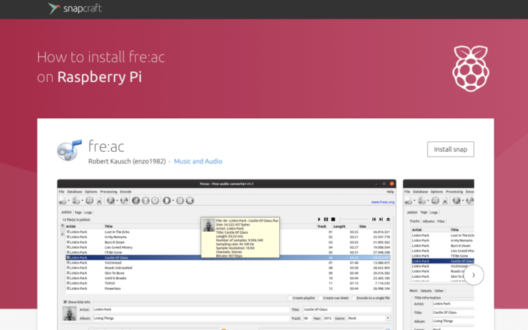
Task: Uncheck the Lost In The Echo row checkbox
Action: (68, 232)
